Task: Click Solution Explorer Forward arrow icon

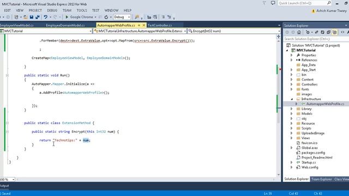Action: pyautogui.click(x=293, y=33)
